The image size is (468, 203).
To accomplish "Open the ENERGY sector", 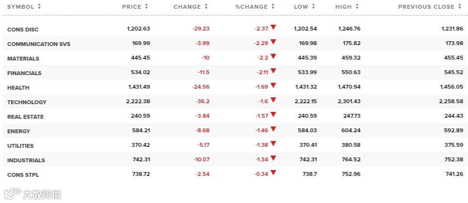I will (x=19, y=131).
